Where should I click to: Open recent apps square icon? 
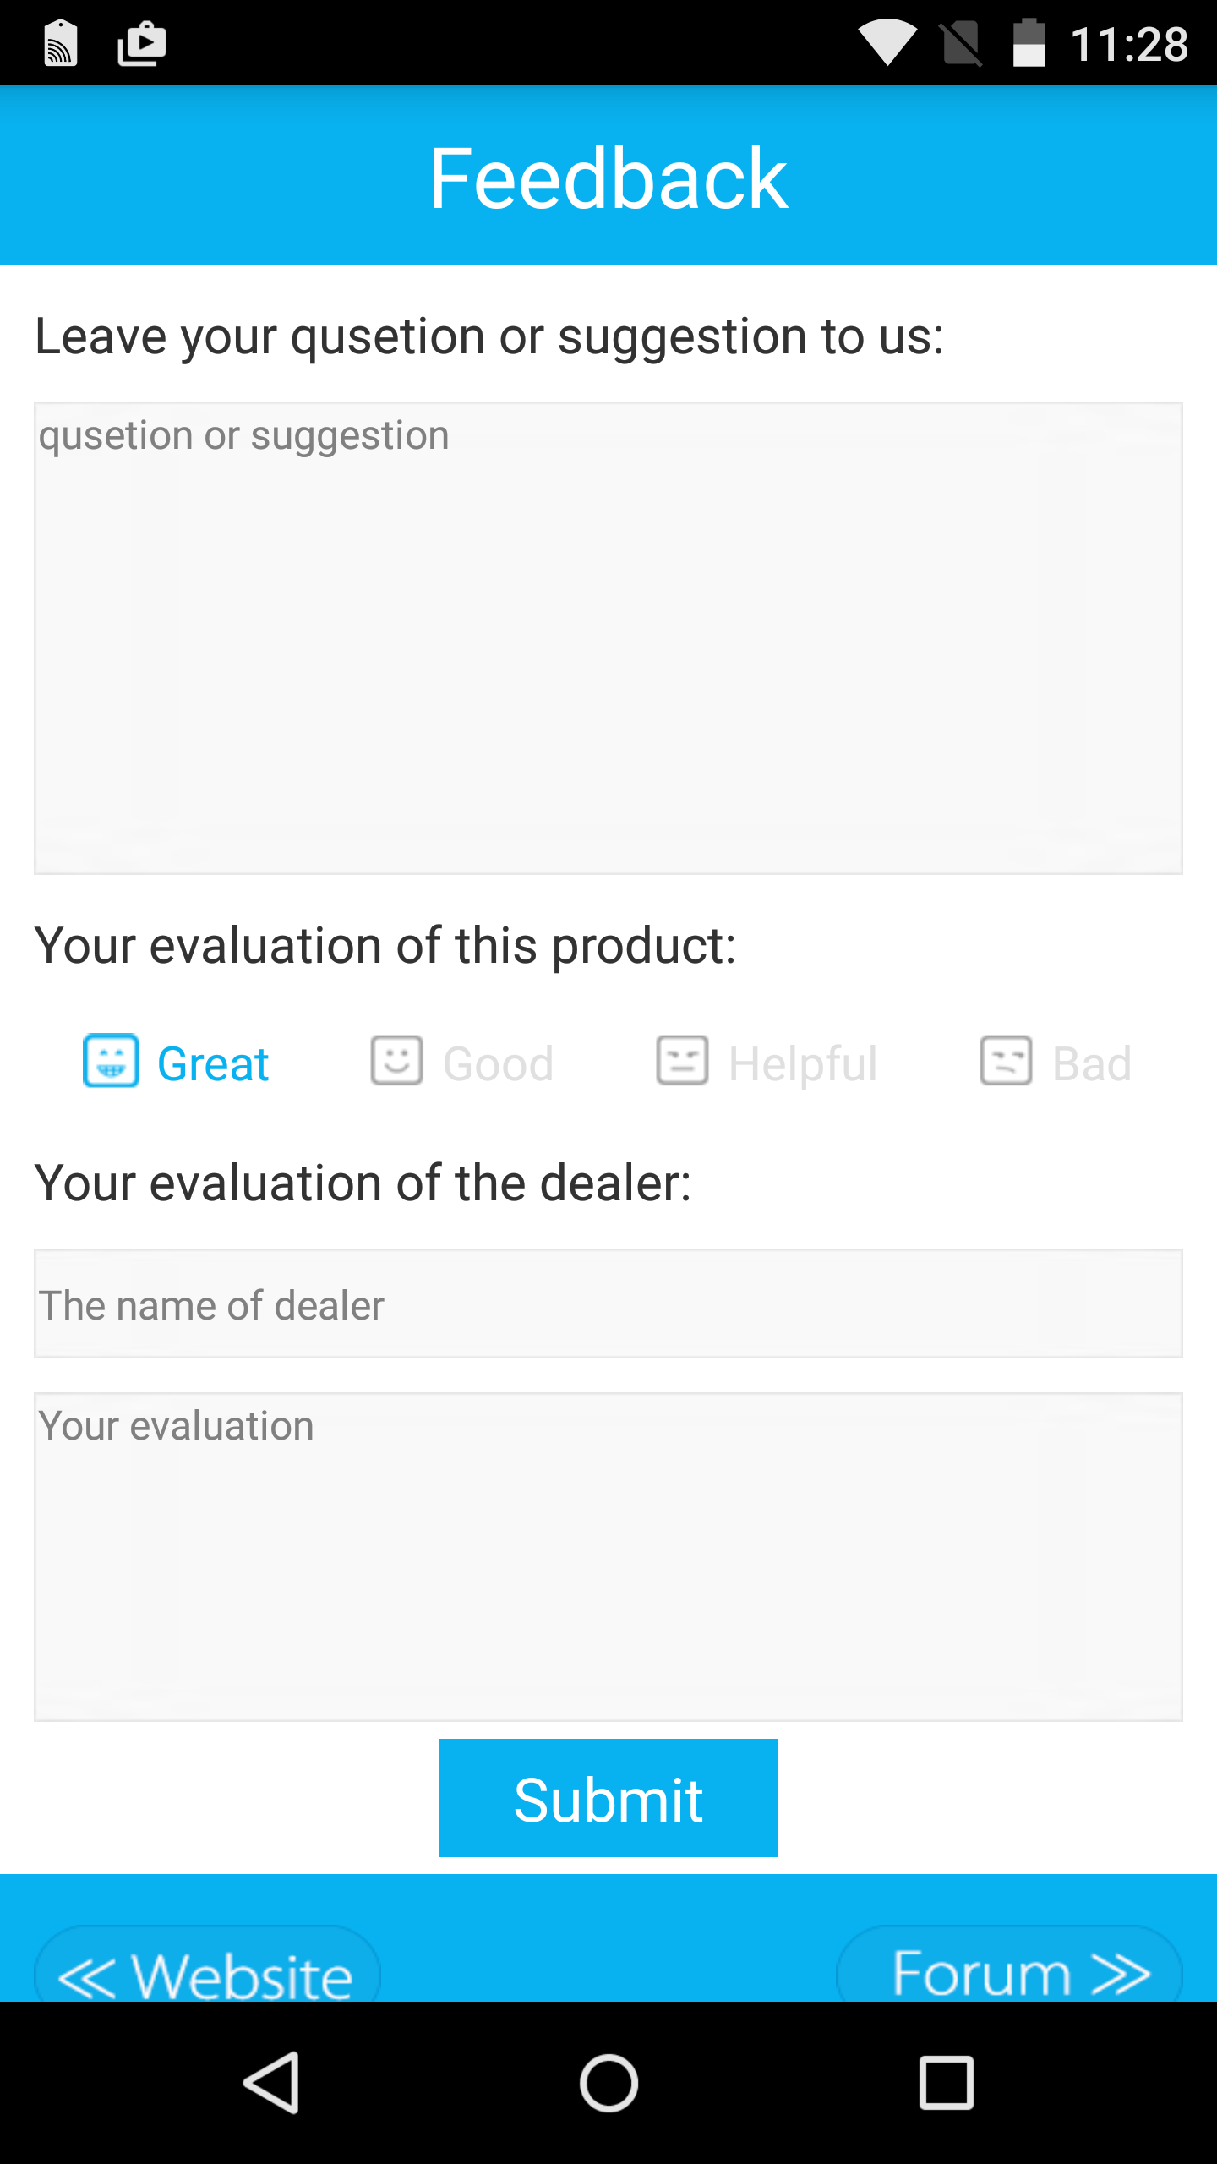click(947, 2083)
